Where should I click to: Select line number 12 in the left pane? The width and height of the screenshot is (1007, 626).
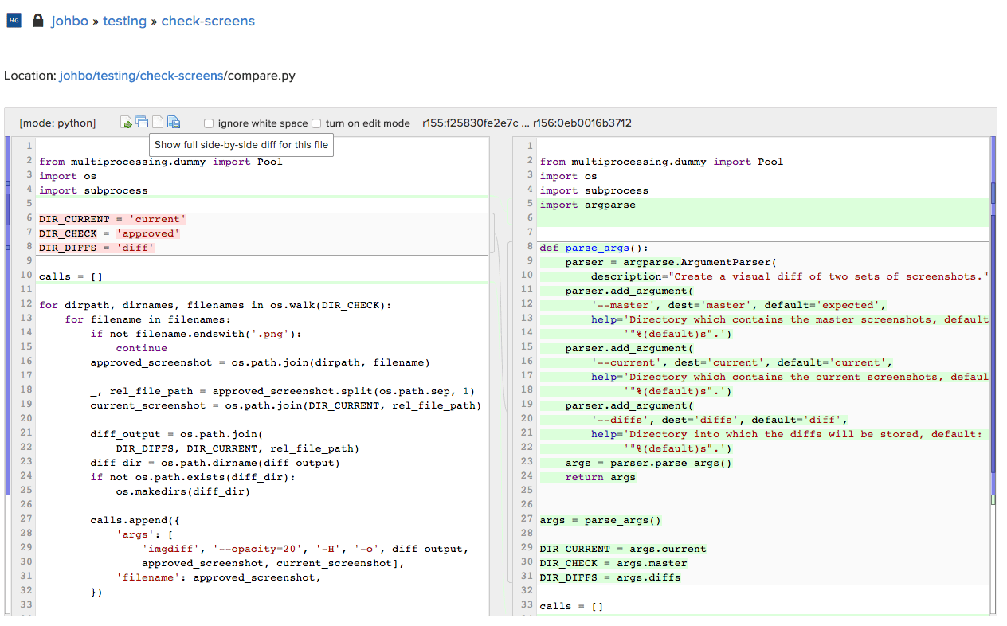tap(28, 304)
